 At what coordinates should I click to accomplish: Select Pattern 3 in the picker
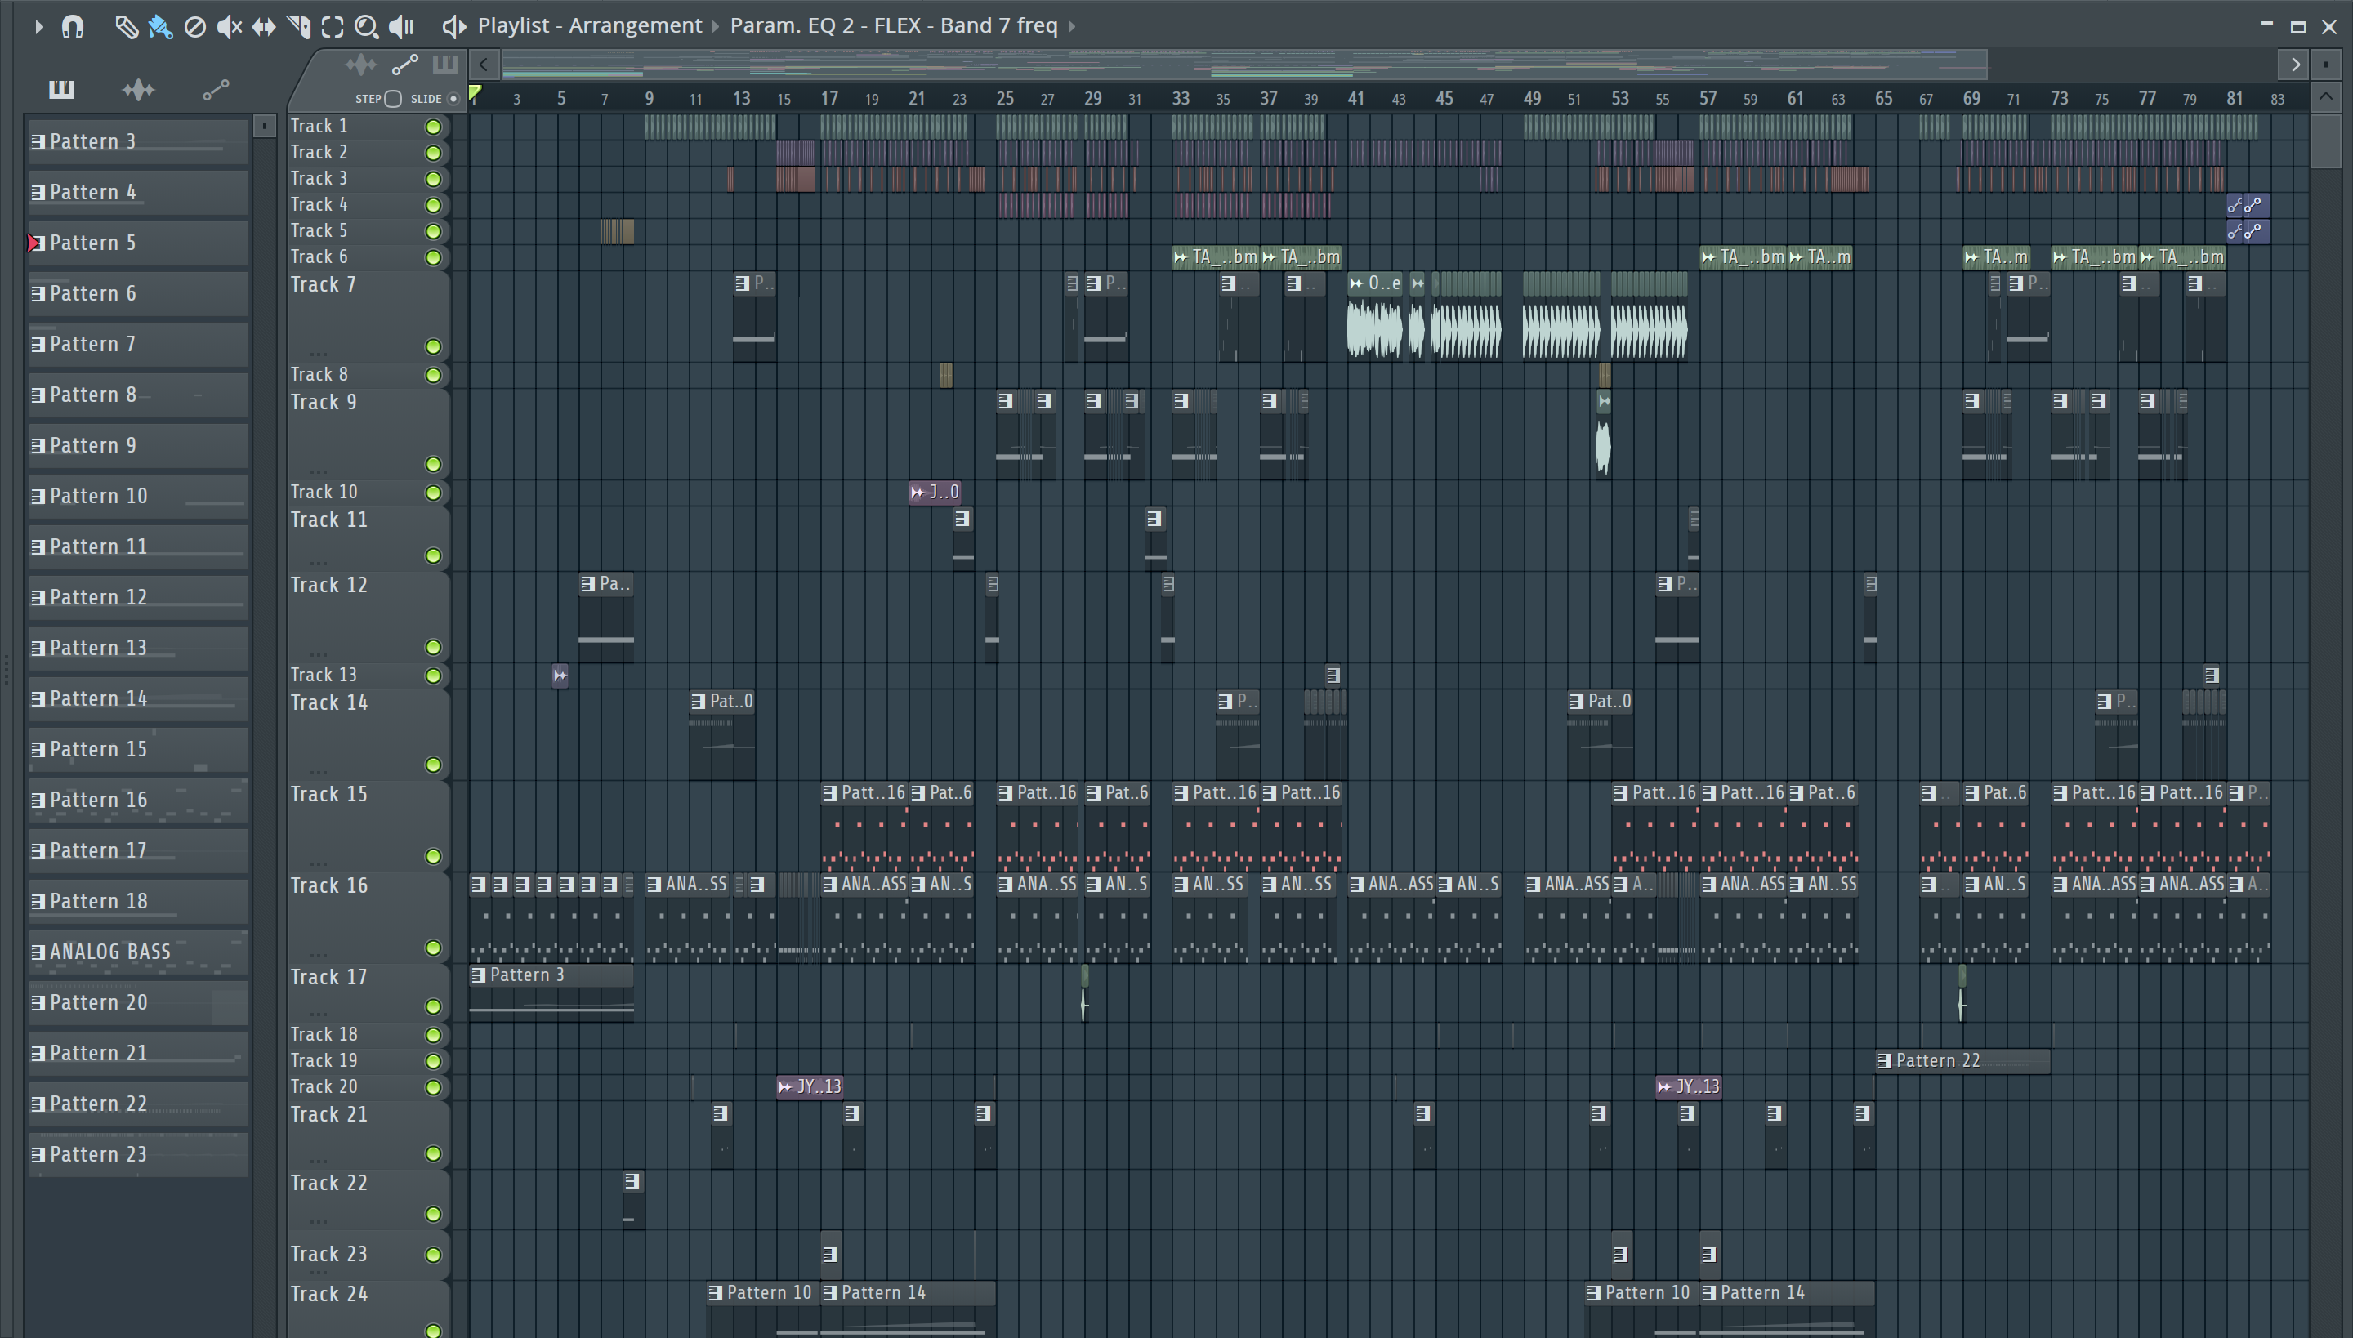point(139,141)
